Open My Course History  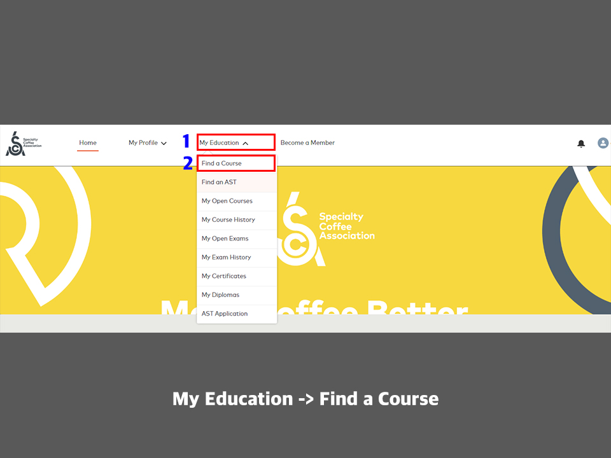237,219
